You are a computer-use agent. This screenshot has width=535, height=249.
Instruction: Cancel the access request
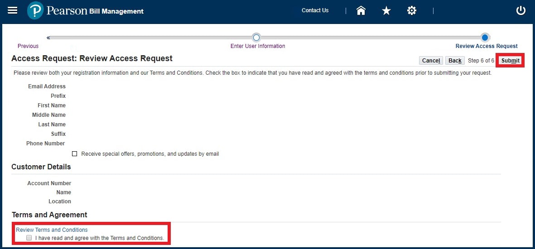coord(431,61)
